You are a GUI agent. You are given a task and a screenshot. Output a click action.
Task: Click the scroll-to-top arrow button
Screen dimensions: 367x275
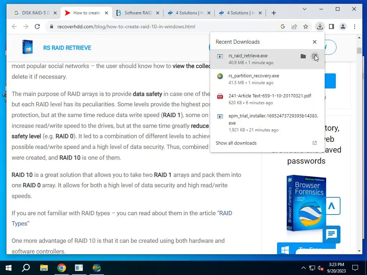pyautogui.click(x=332, y=206)
